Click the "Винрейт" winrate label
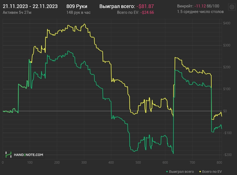The height and width of the screenshot is (175, 237). point(185,6)
